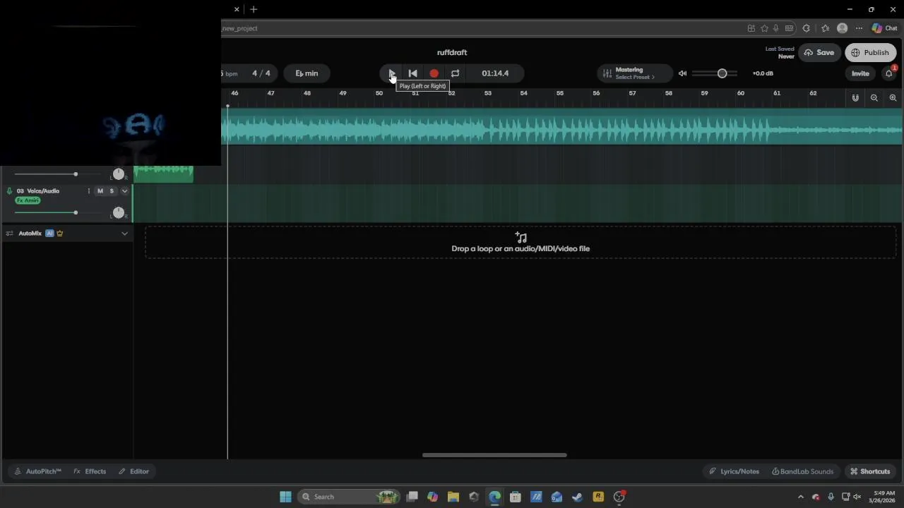Open the Shortcuts panel
The height and width of the screenshot is (508, 904).
tap(870, 471)
